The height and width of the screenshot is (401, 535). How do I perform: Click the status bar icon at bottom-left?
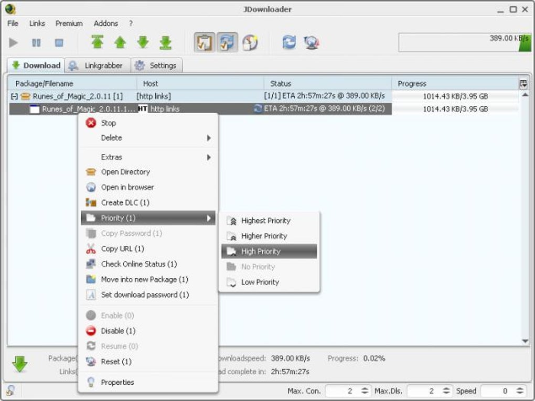pos(10,391)
